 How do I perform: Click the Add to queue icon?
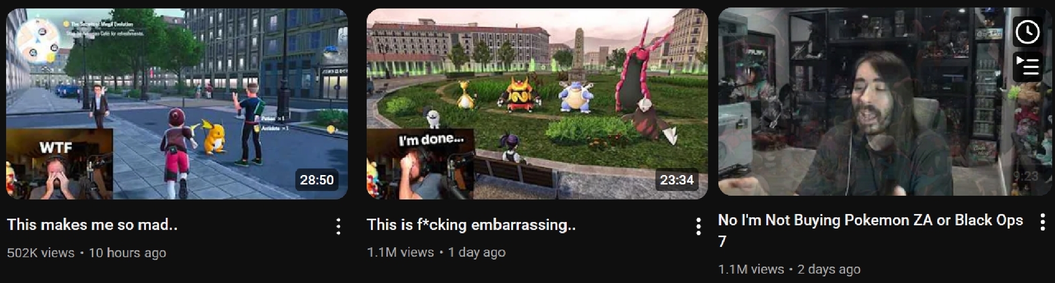point(1027,66)
